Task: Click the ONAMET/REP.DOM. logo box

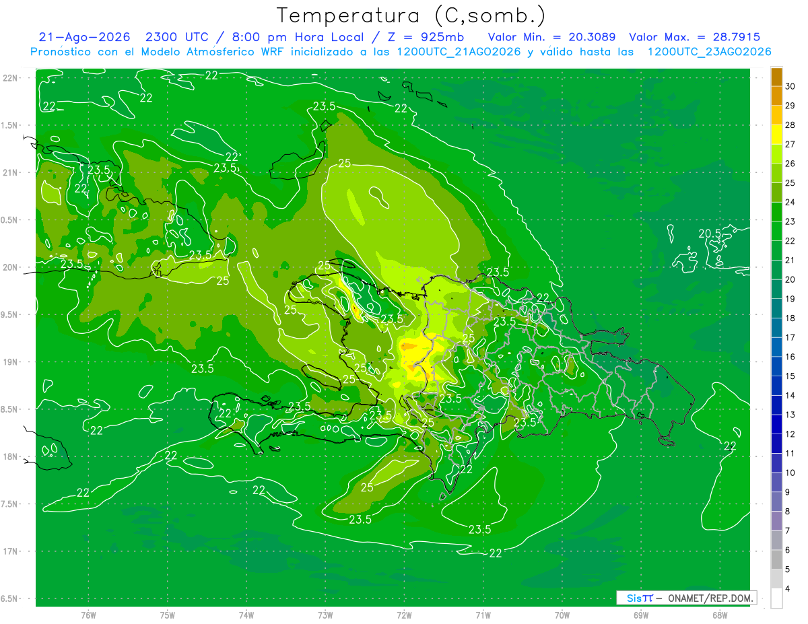Action: (686, 598)
